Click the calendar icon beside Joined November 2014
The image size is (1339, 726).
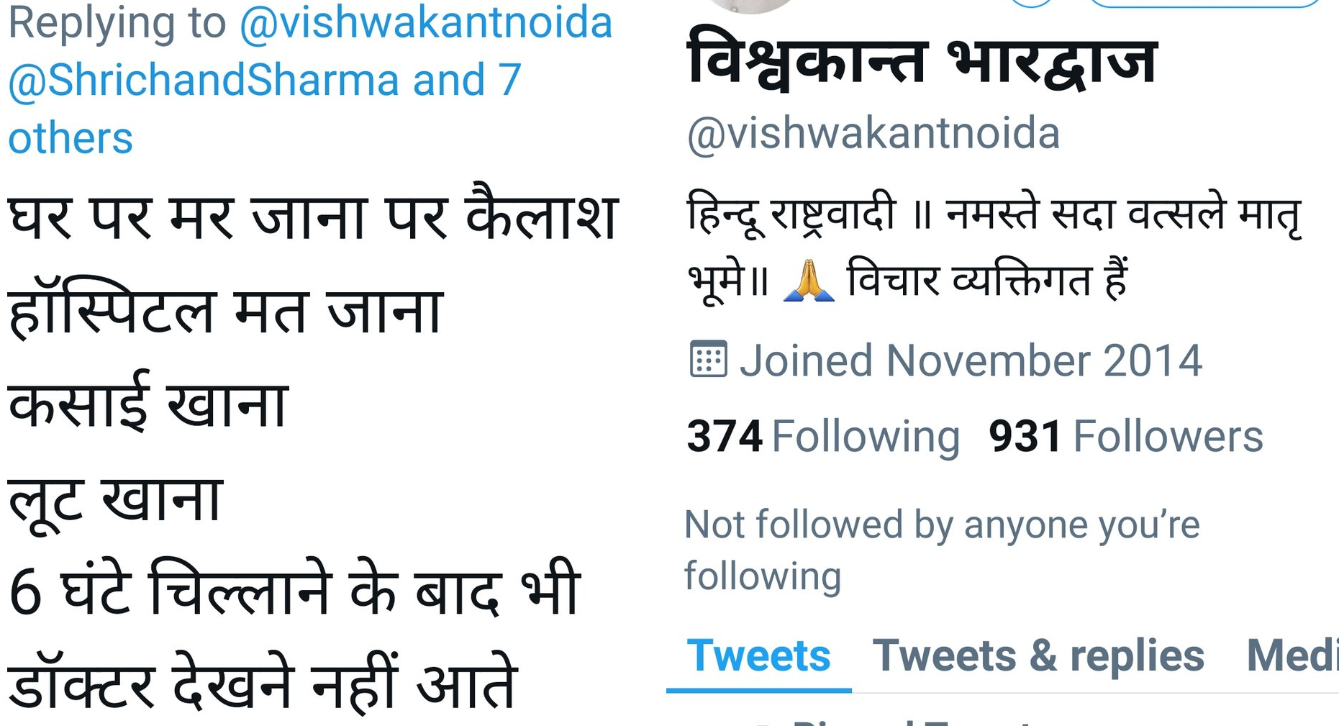click(709, 359)
